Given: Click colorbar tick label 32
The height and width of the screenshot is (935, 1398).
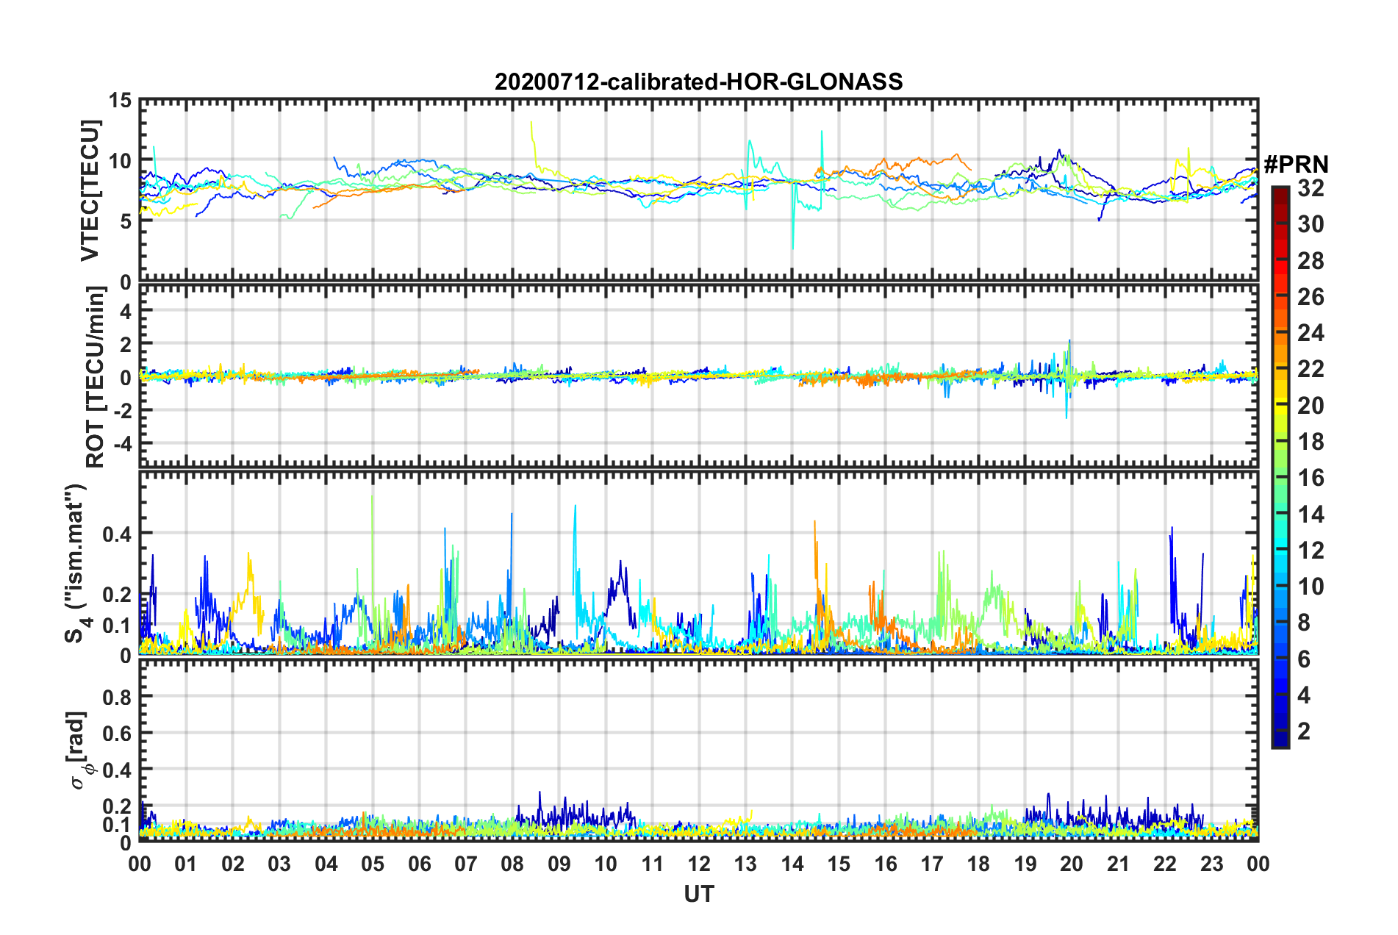Looking at the screenshot, I should [x=1311, y=188].
